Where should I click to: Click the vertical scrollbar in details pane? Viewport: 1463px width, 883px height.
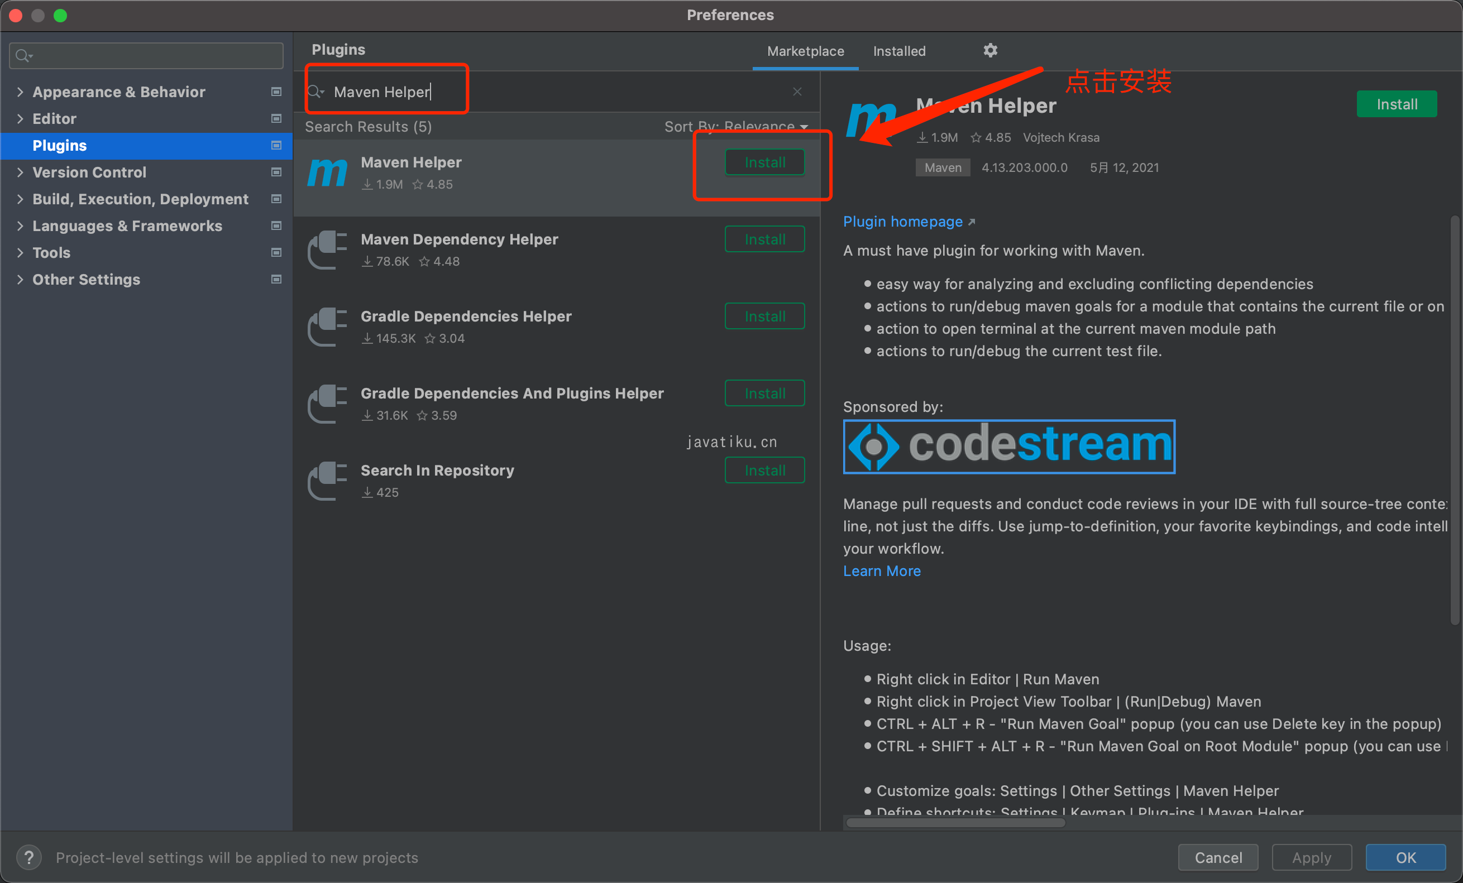(1455, 420)
